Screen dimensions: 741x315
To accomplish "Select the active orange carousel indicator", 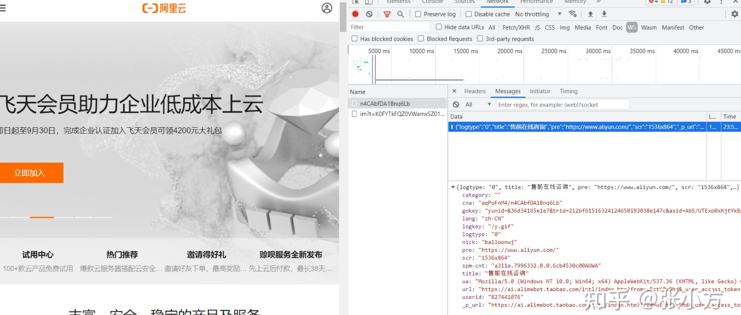I will pyautogui.click(x=42, y=217).
